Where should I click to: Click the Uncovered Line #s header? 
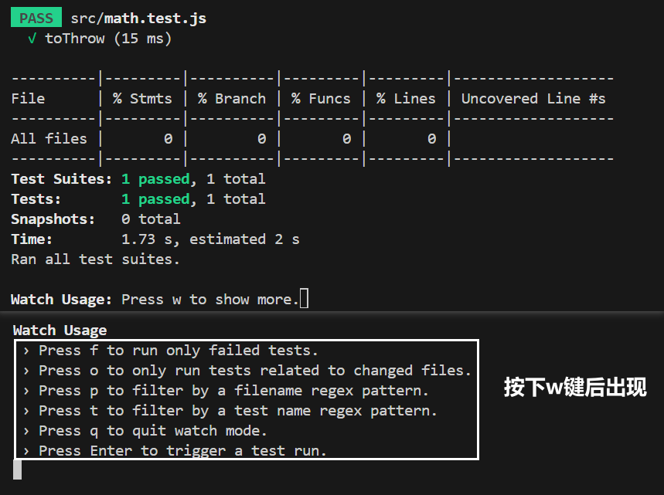pos(533,99)
